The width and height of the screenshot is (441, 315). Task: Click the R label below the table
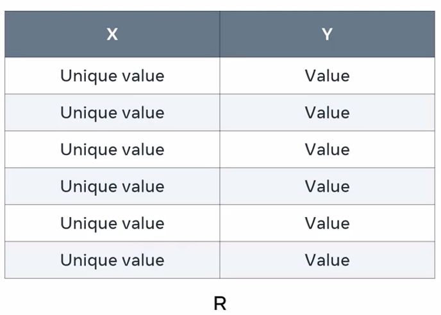click(220, 303)
